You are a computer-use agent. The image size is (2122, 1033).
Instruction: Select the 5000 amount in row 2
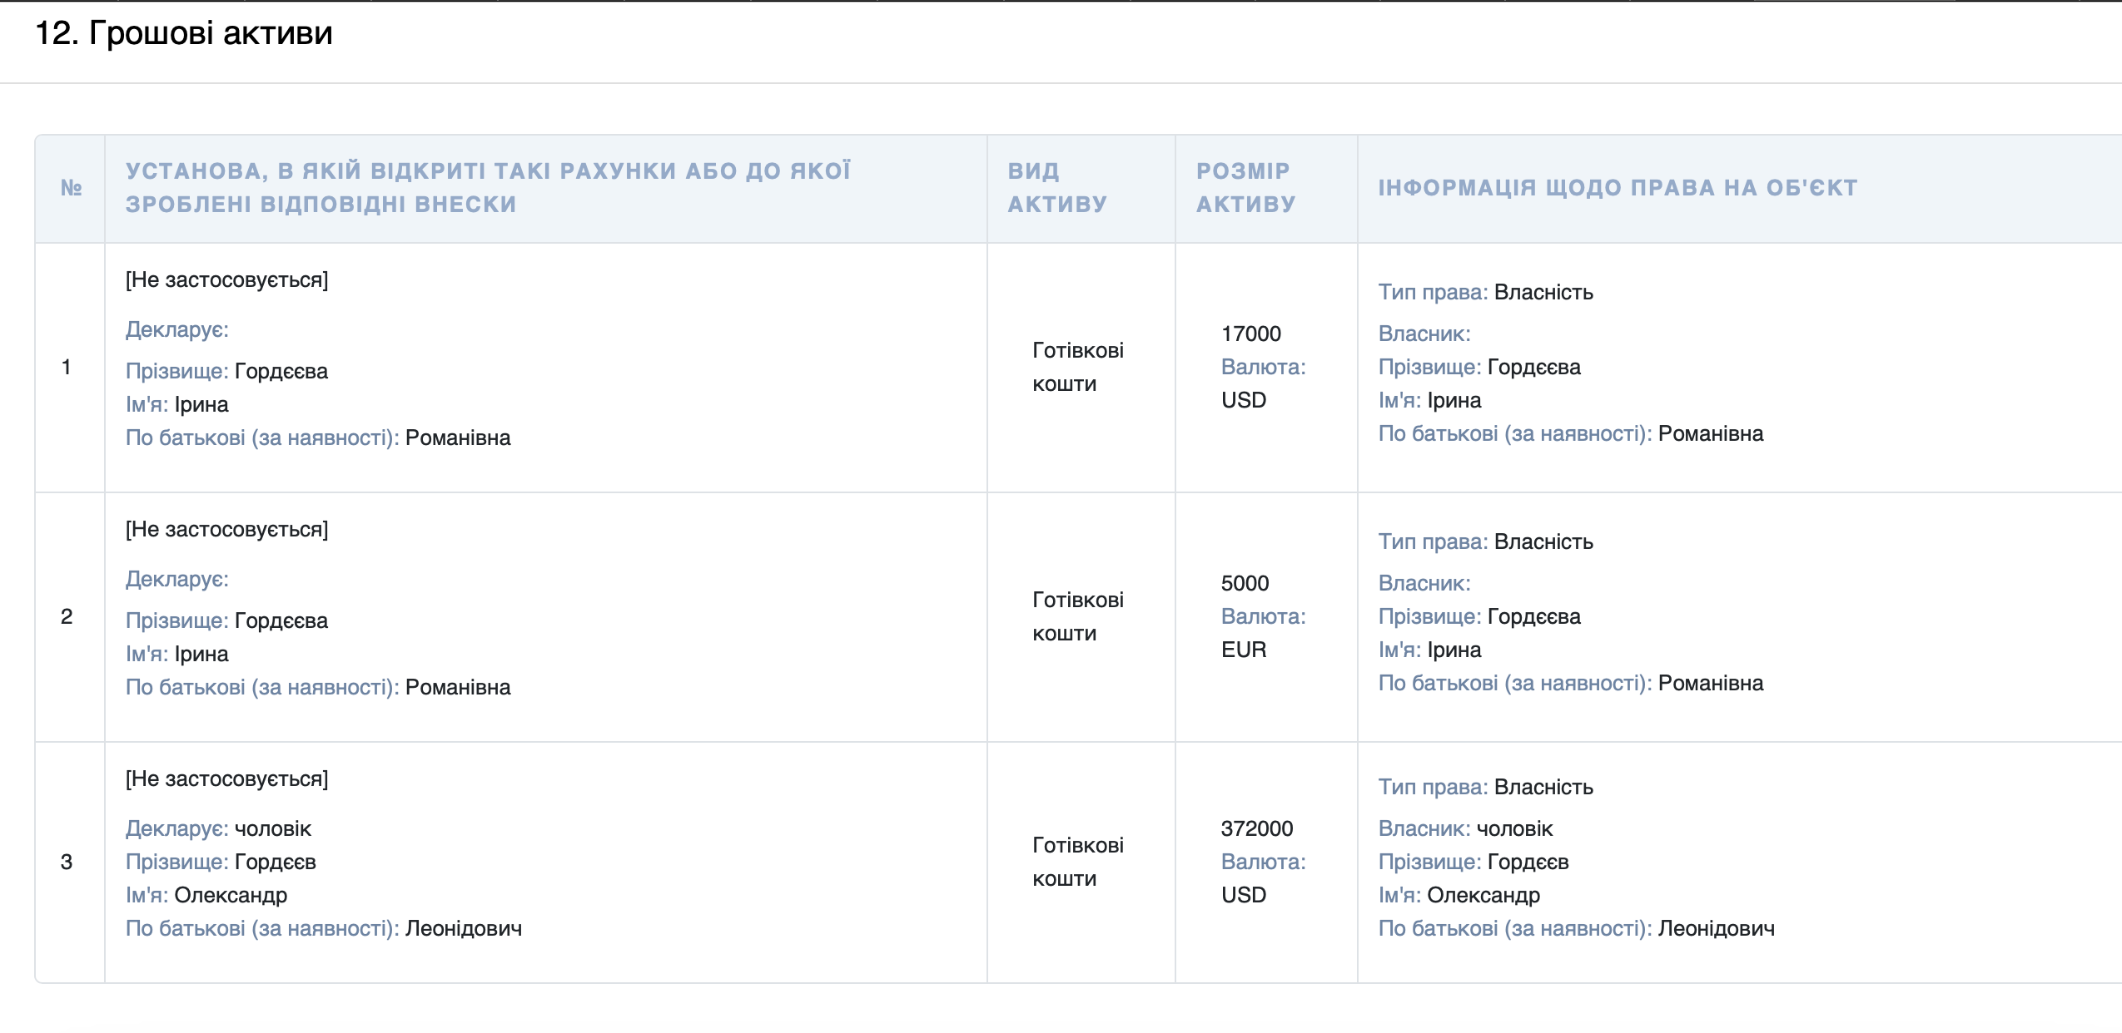(1245, 584)
